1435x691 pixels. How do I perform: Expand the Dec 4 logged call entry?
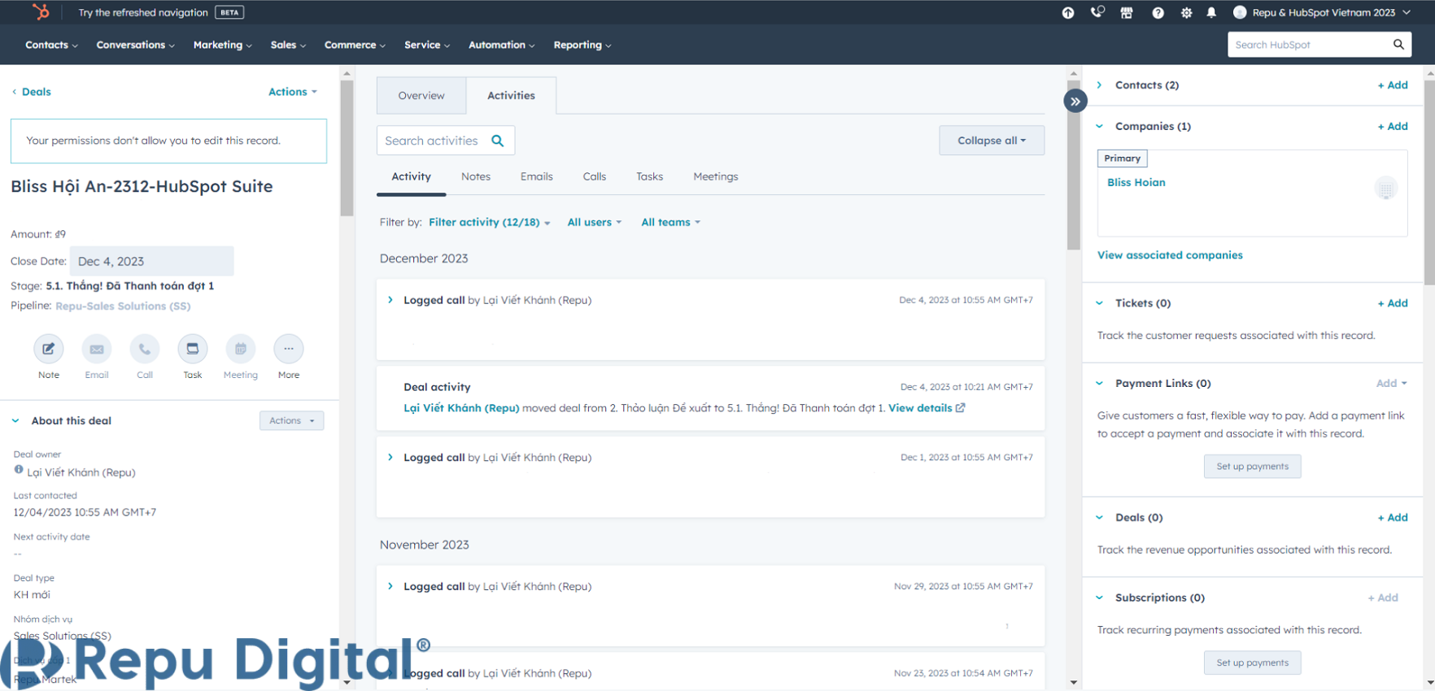pyautogui.click(x=390, y=300)
